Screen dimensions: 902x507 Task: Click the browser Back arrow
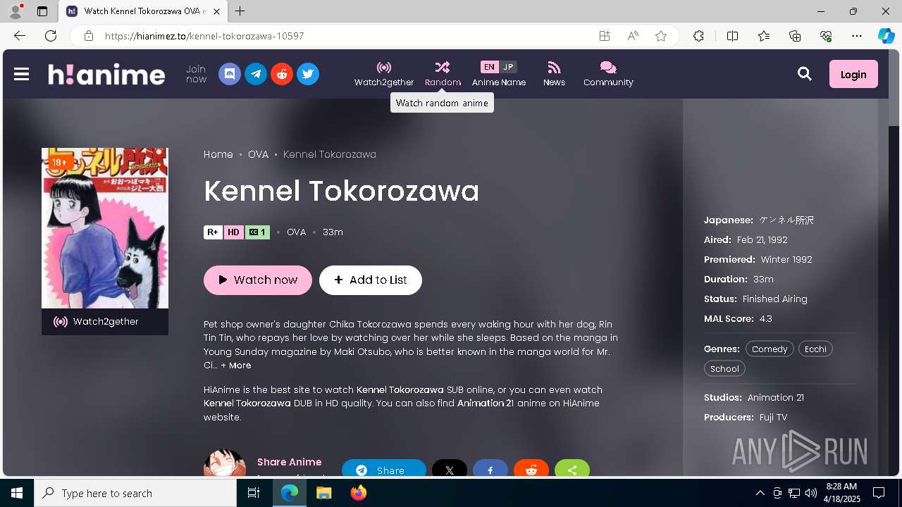click(x=20, y=36)
